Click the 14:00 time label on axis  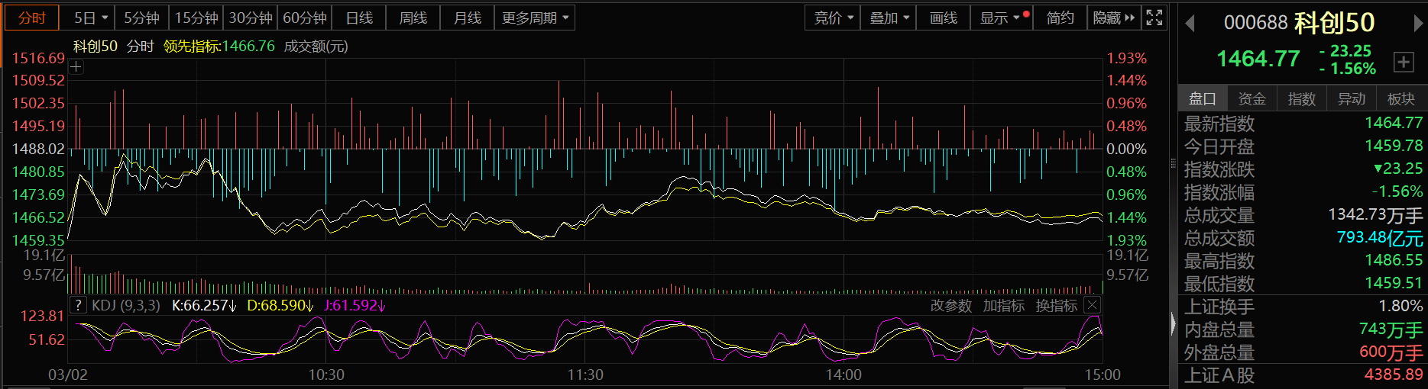click(844, 375)
